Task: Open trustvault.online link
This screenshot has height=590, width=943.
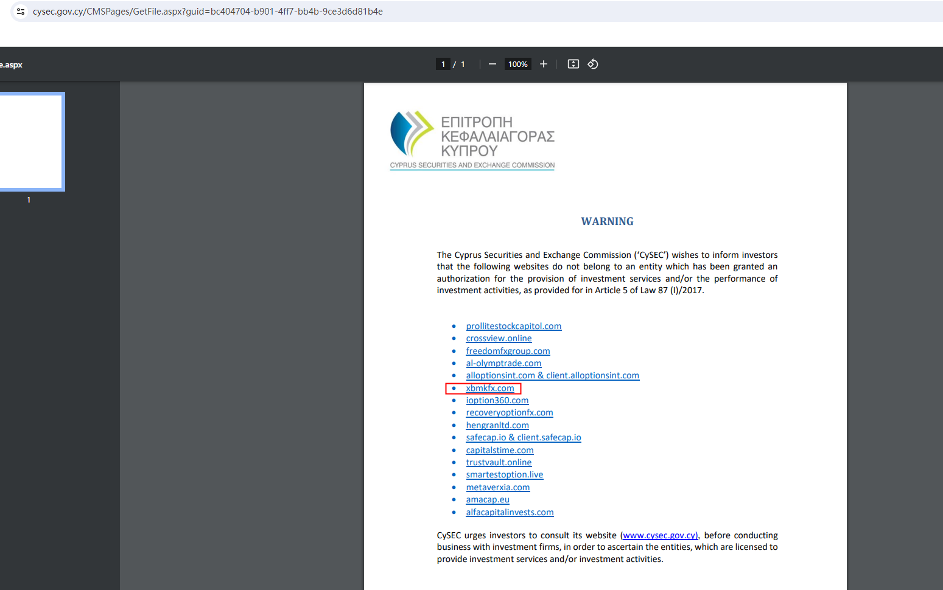Action: (x=499, y=462)
